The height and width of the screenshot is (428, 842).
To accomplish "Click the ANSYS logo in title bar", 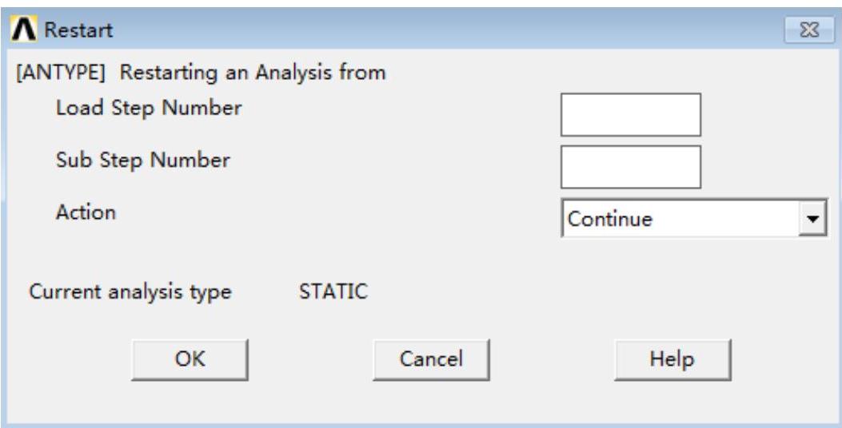I will click(25, 31).
